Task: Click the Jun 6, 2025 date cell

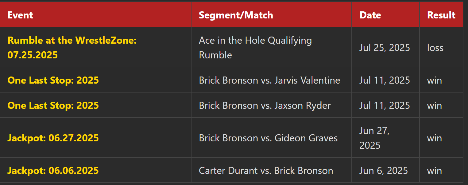Action: tap(385, 170)
